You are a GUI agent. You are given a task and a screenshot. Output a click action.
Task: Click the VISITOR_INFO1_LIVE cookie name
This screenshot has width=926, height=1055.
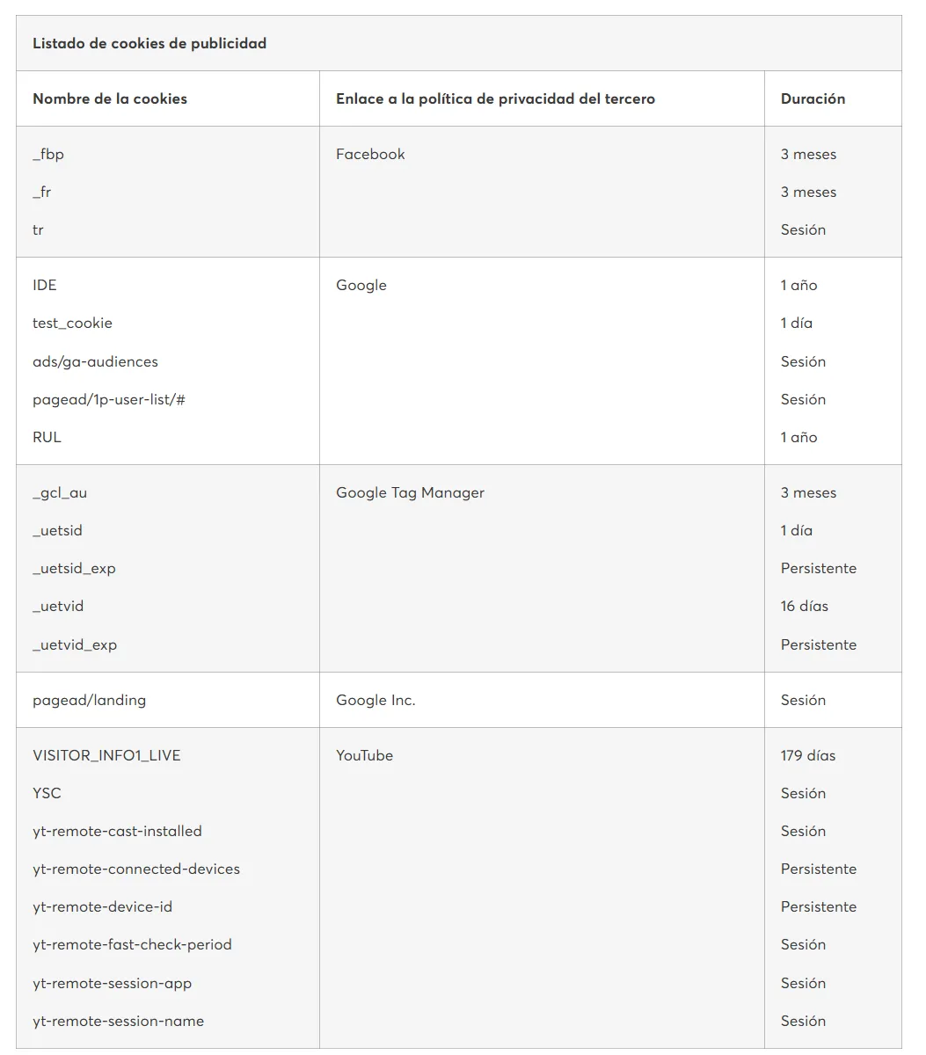click(106, 755)
